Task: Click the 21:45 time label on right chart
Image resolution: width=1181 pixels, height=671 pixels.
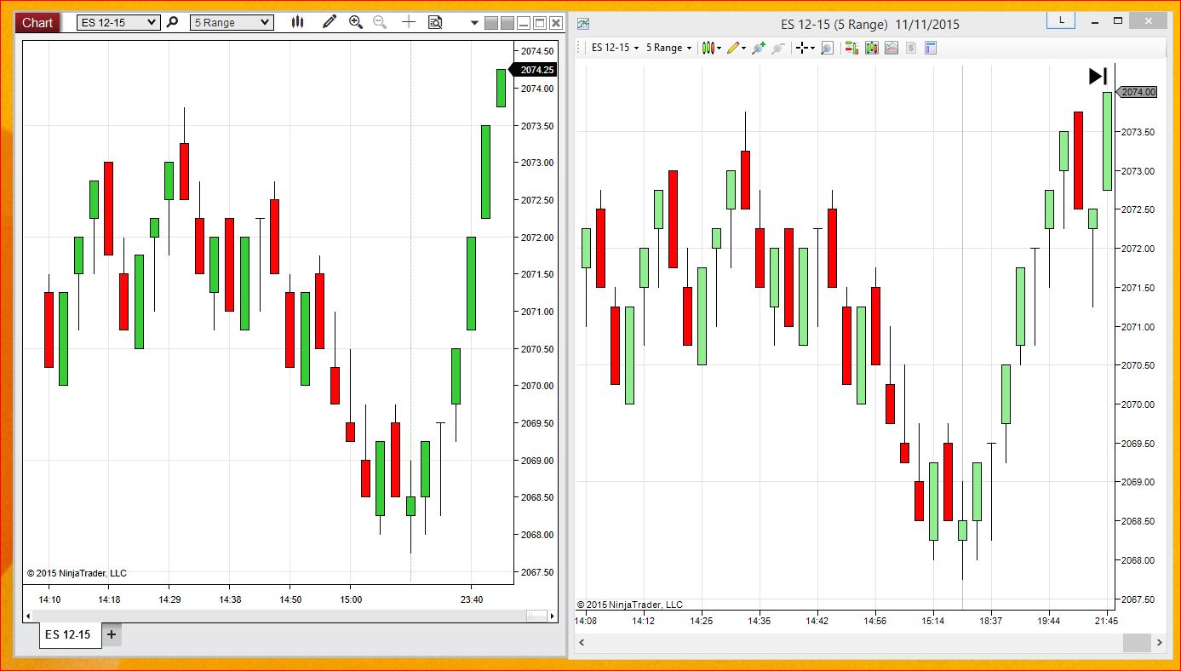Action: tap(1106, 622)
